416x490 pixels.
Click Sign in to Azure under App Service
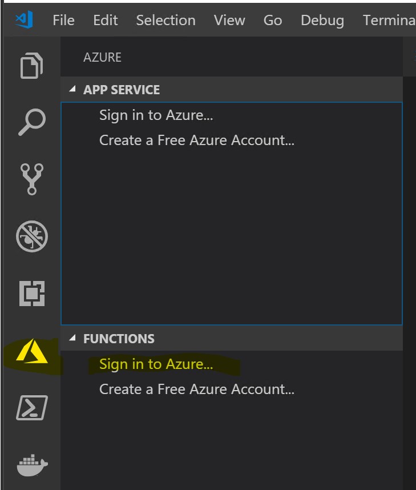click(x=156, y=115)
